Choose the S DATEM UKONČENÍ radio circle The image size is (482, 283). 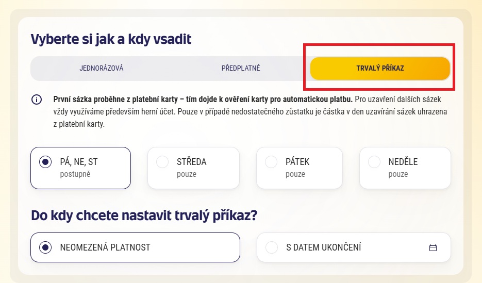coord(272,247)
